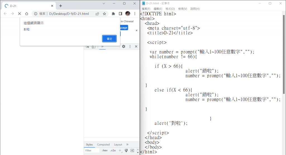Viewport: 286px width, 155px height.
Task: Click the else if(X < 66){ line
Action: tap(173, 90)
